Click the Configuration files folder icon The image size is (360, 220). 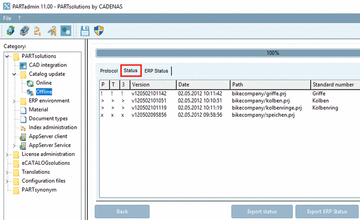[16, 182]
